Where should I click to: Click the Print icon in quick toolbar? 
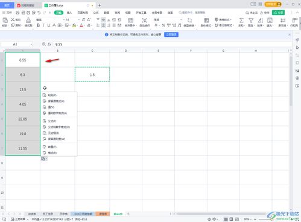click(x=28, y=13)
